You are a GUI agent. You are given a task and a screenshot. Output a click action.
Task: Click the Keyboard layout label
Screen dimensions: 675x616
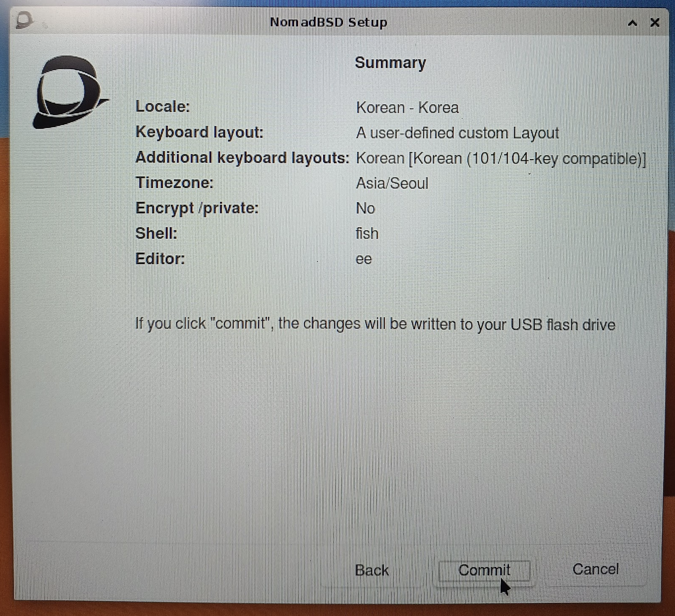point(199,132)
